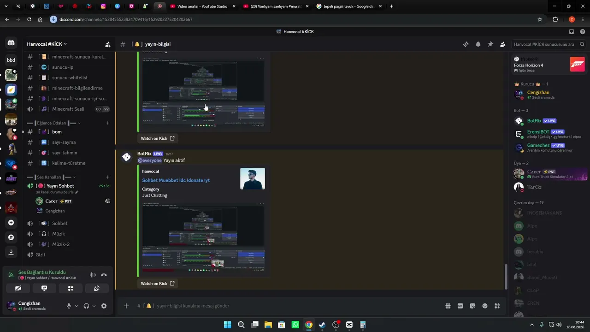
Task: Start an activity from the voice panel
Action: click(71, 288)
